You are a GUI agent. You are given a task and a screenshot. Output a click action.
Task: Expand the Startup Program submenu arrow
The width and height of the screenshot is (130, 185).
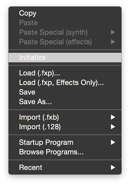(x=113, y=142)
